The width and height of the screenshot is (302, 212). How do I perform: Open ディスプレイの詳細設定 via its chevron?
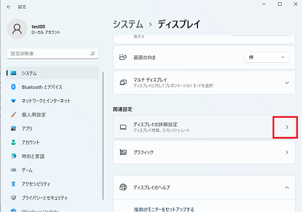287,127
